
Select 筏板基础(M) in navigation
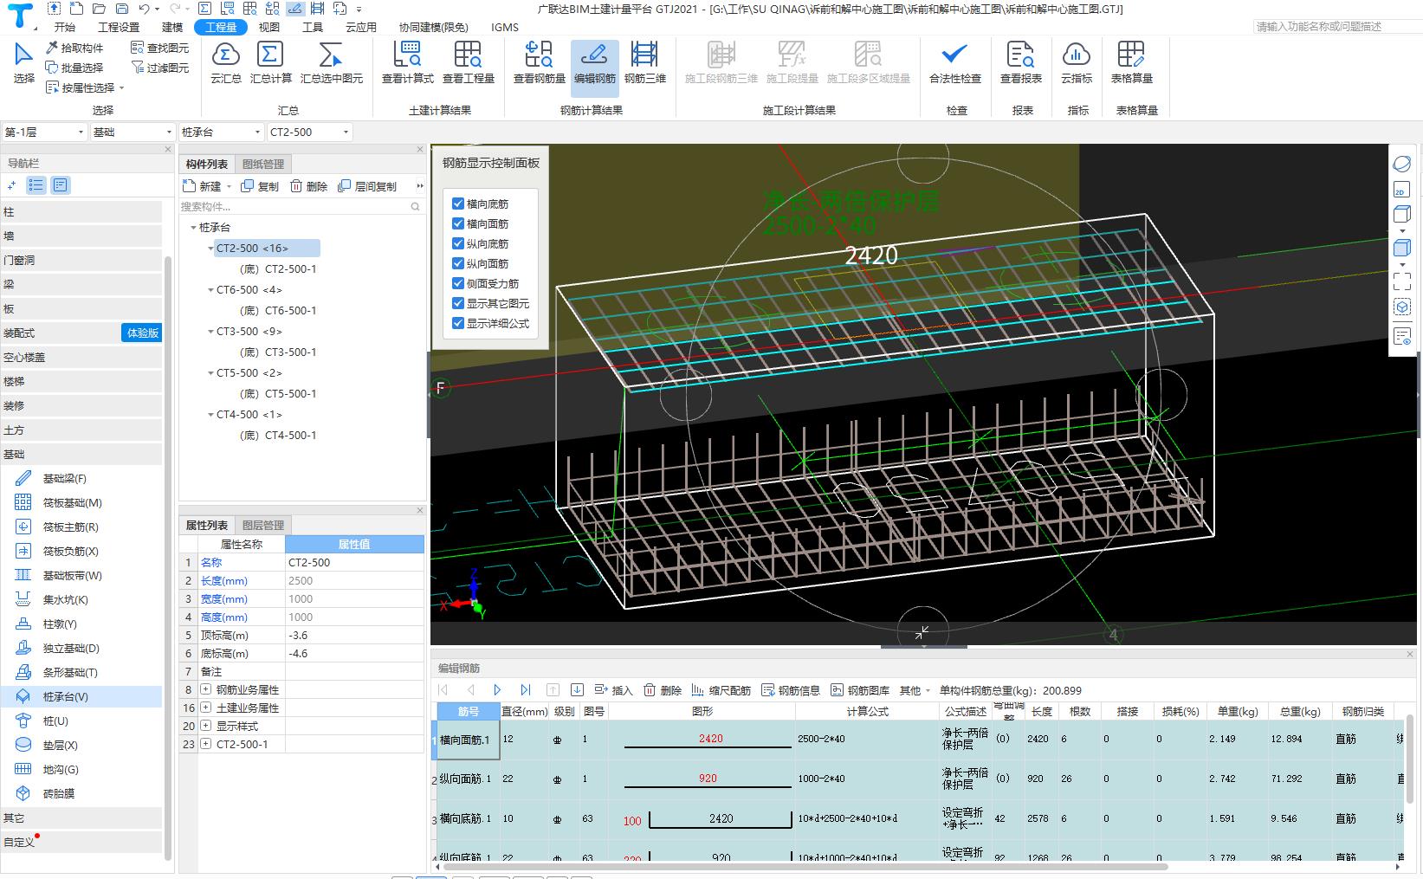point(72,502)
